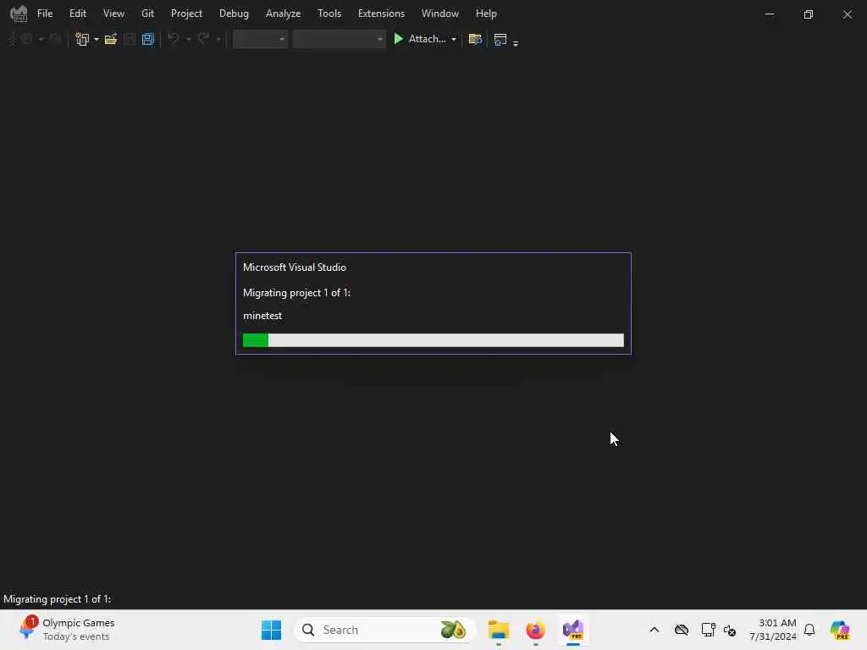Click the 'minetest' project name
The height and width of the screenshot is (650, 867).
[x=262, y=316]
